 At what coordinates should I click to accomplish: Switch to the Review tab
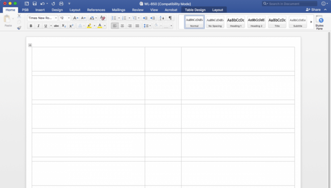point(138,10)
